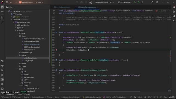Collapse the Source folder

pos(11,20)
